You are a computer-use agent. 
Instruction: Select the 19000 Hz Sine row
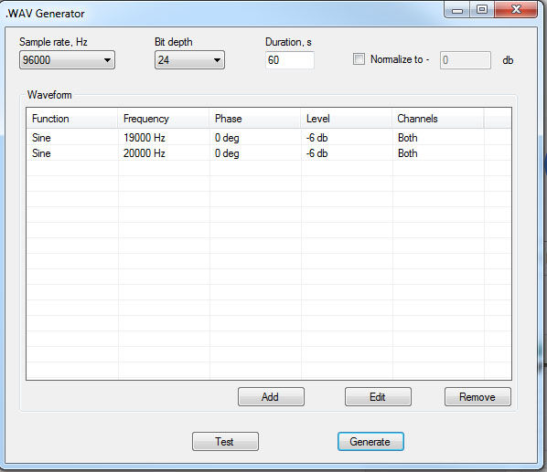tap(269, 138)
